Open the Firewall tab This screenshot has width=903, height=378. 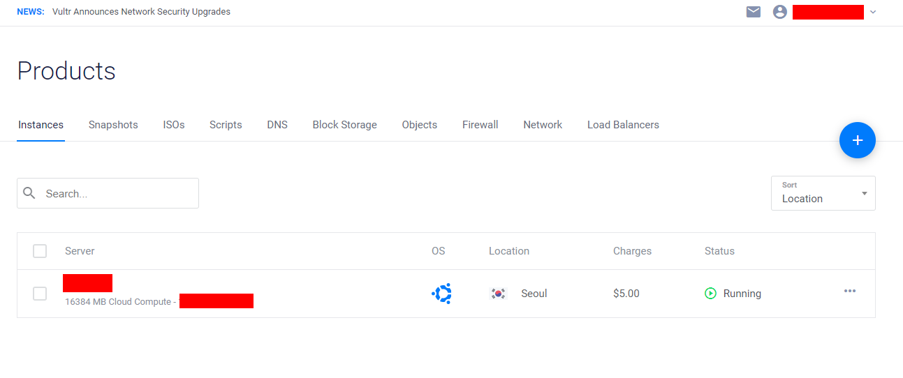(480, 125)
